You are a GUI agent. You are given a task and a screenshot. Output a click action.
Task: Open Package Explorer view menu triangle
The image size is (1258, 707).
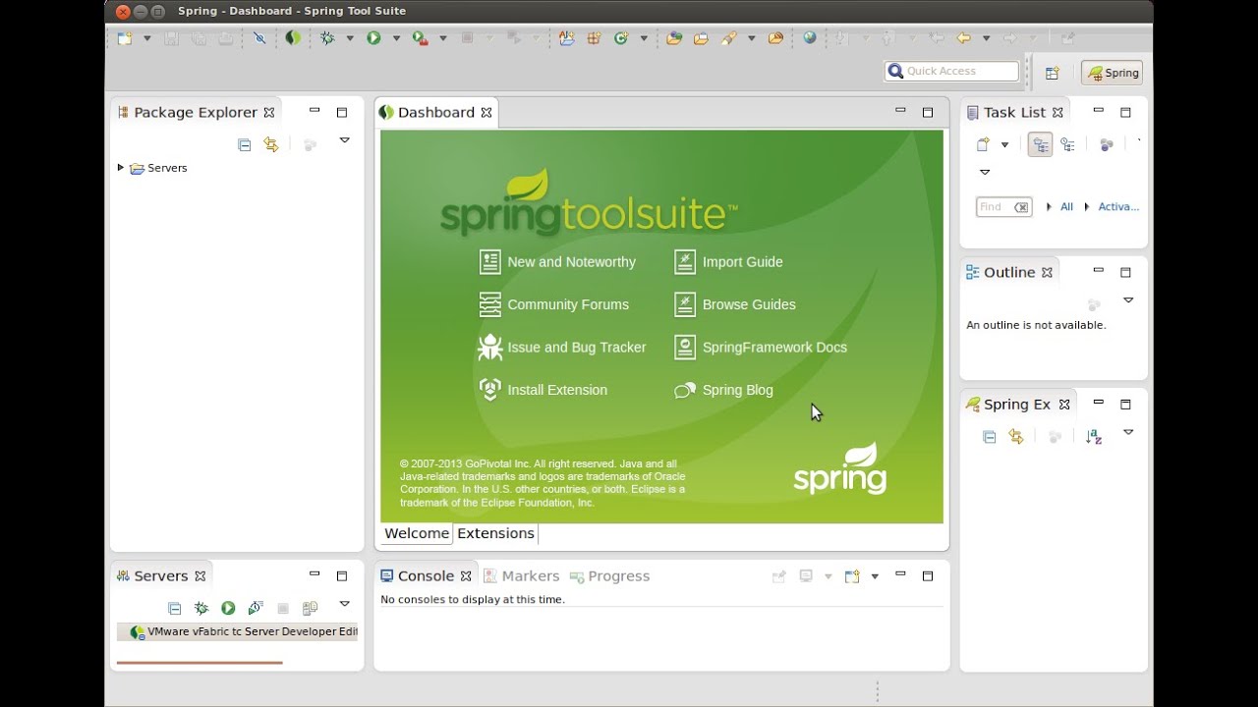coord(344,140)
